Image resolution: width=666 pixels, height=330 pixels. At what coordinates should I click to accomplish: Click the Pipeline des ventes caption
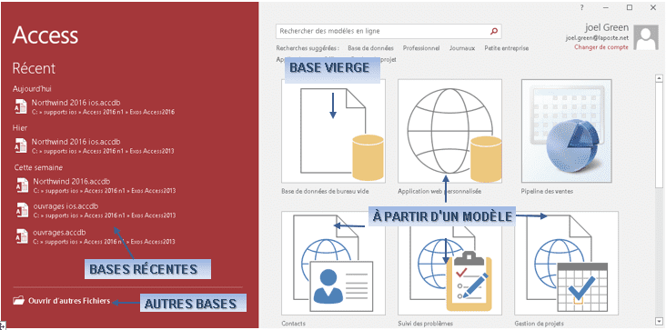tap(547, 191)
